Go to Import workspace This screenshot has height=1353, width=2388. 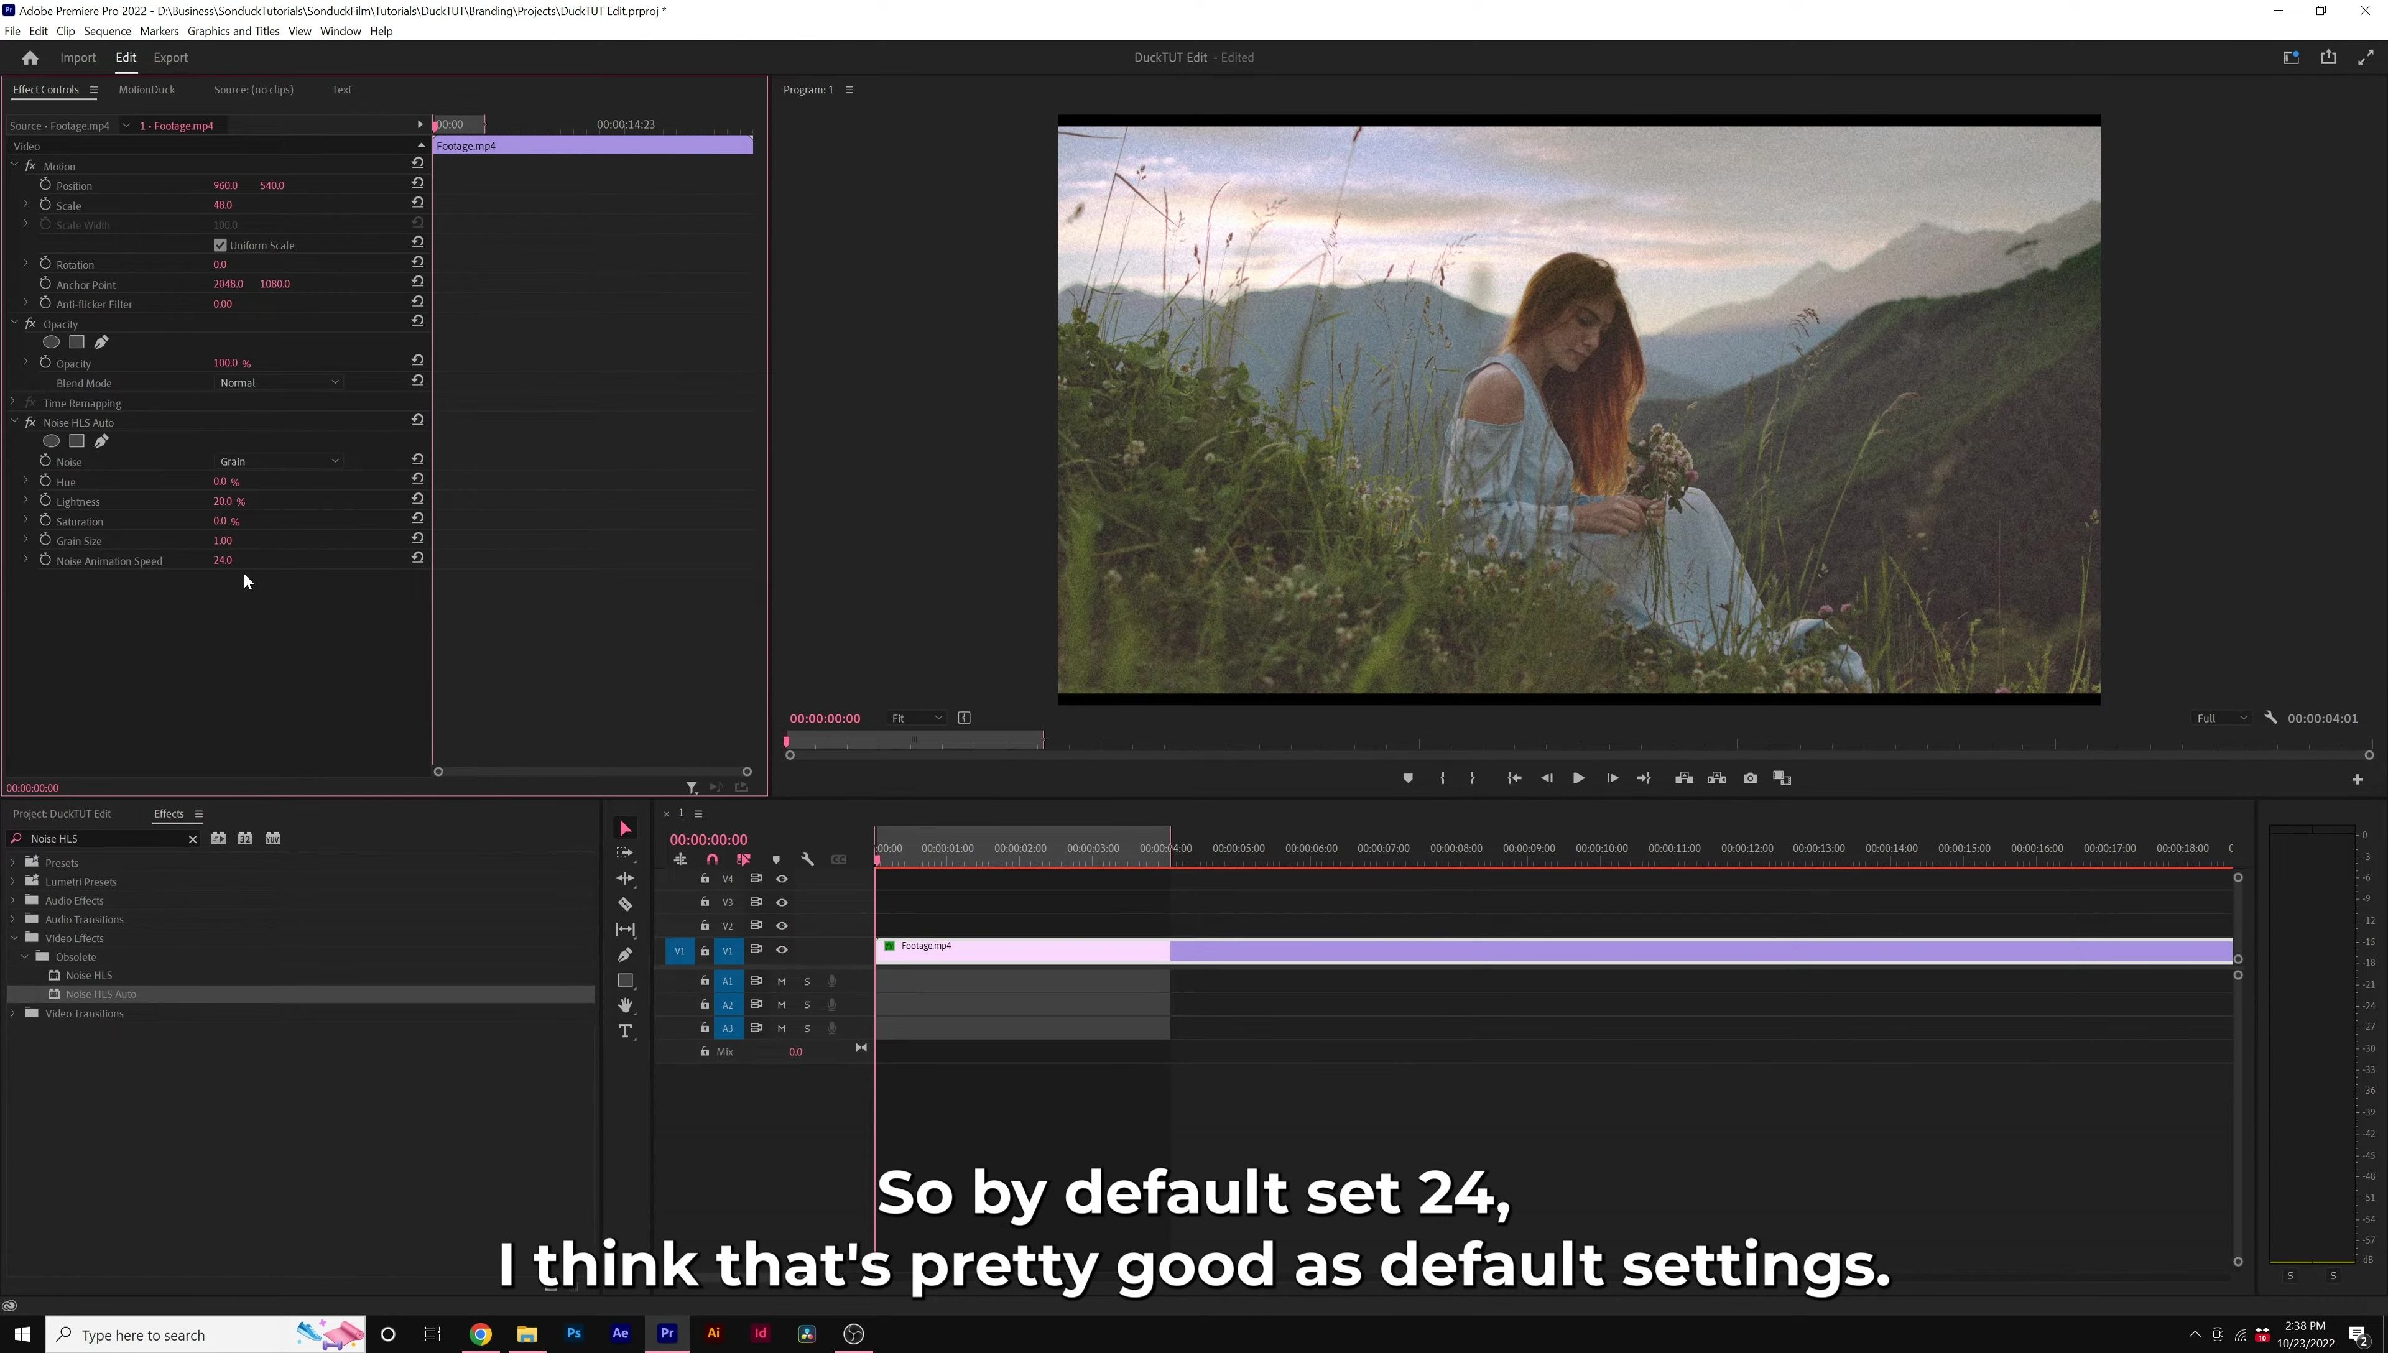pyautogui.click(x=78, y=58)
